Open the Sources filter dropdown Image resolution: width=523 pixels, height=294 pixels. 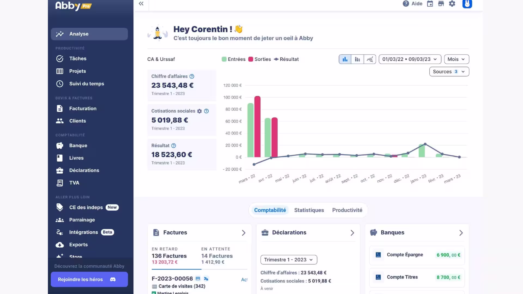(449, 72)
